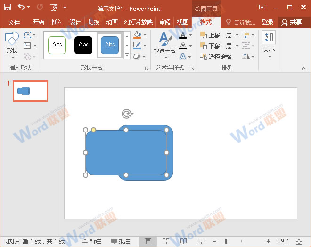
Task: Start slideshow from status bar icon
Action: point(201,241)
